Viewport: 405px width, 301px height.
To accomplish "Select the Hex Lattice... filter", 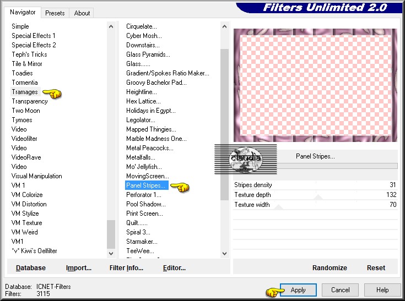I will [x=143, y=101].
